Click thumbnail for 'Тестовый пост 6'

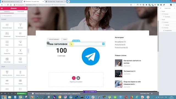[x=119, y=74]
